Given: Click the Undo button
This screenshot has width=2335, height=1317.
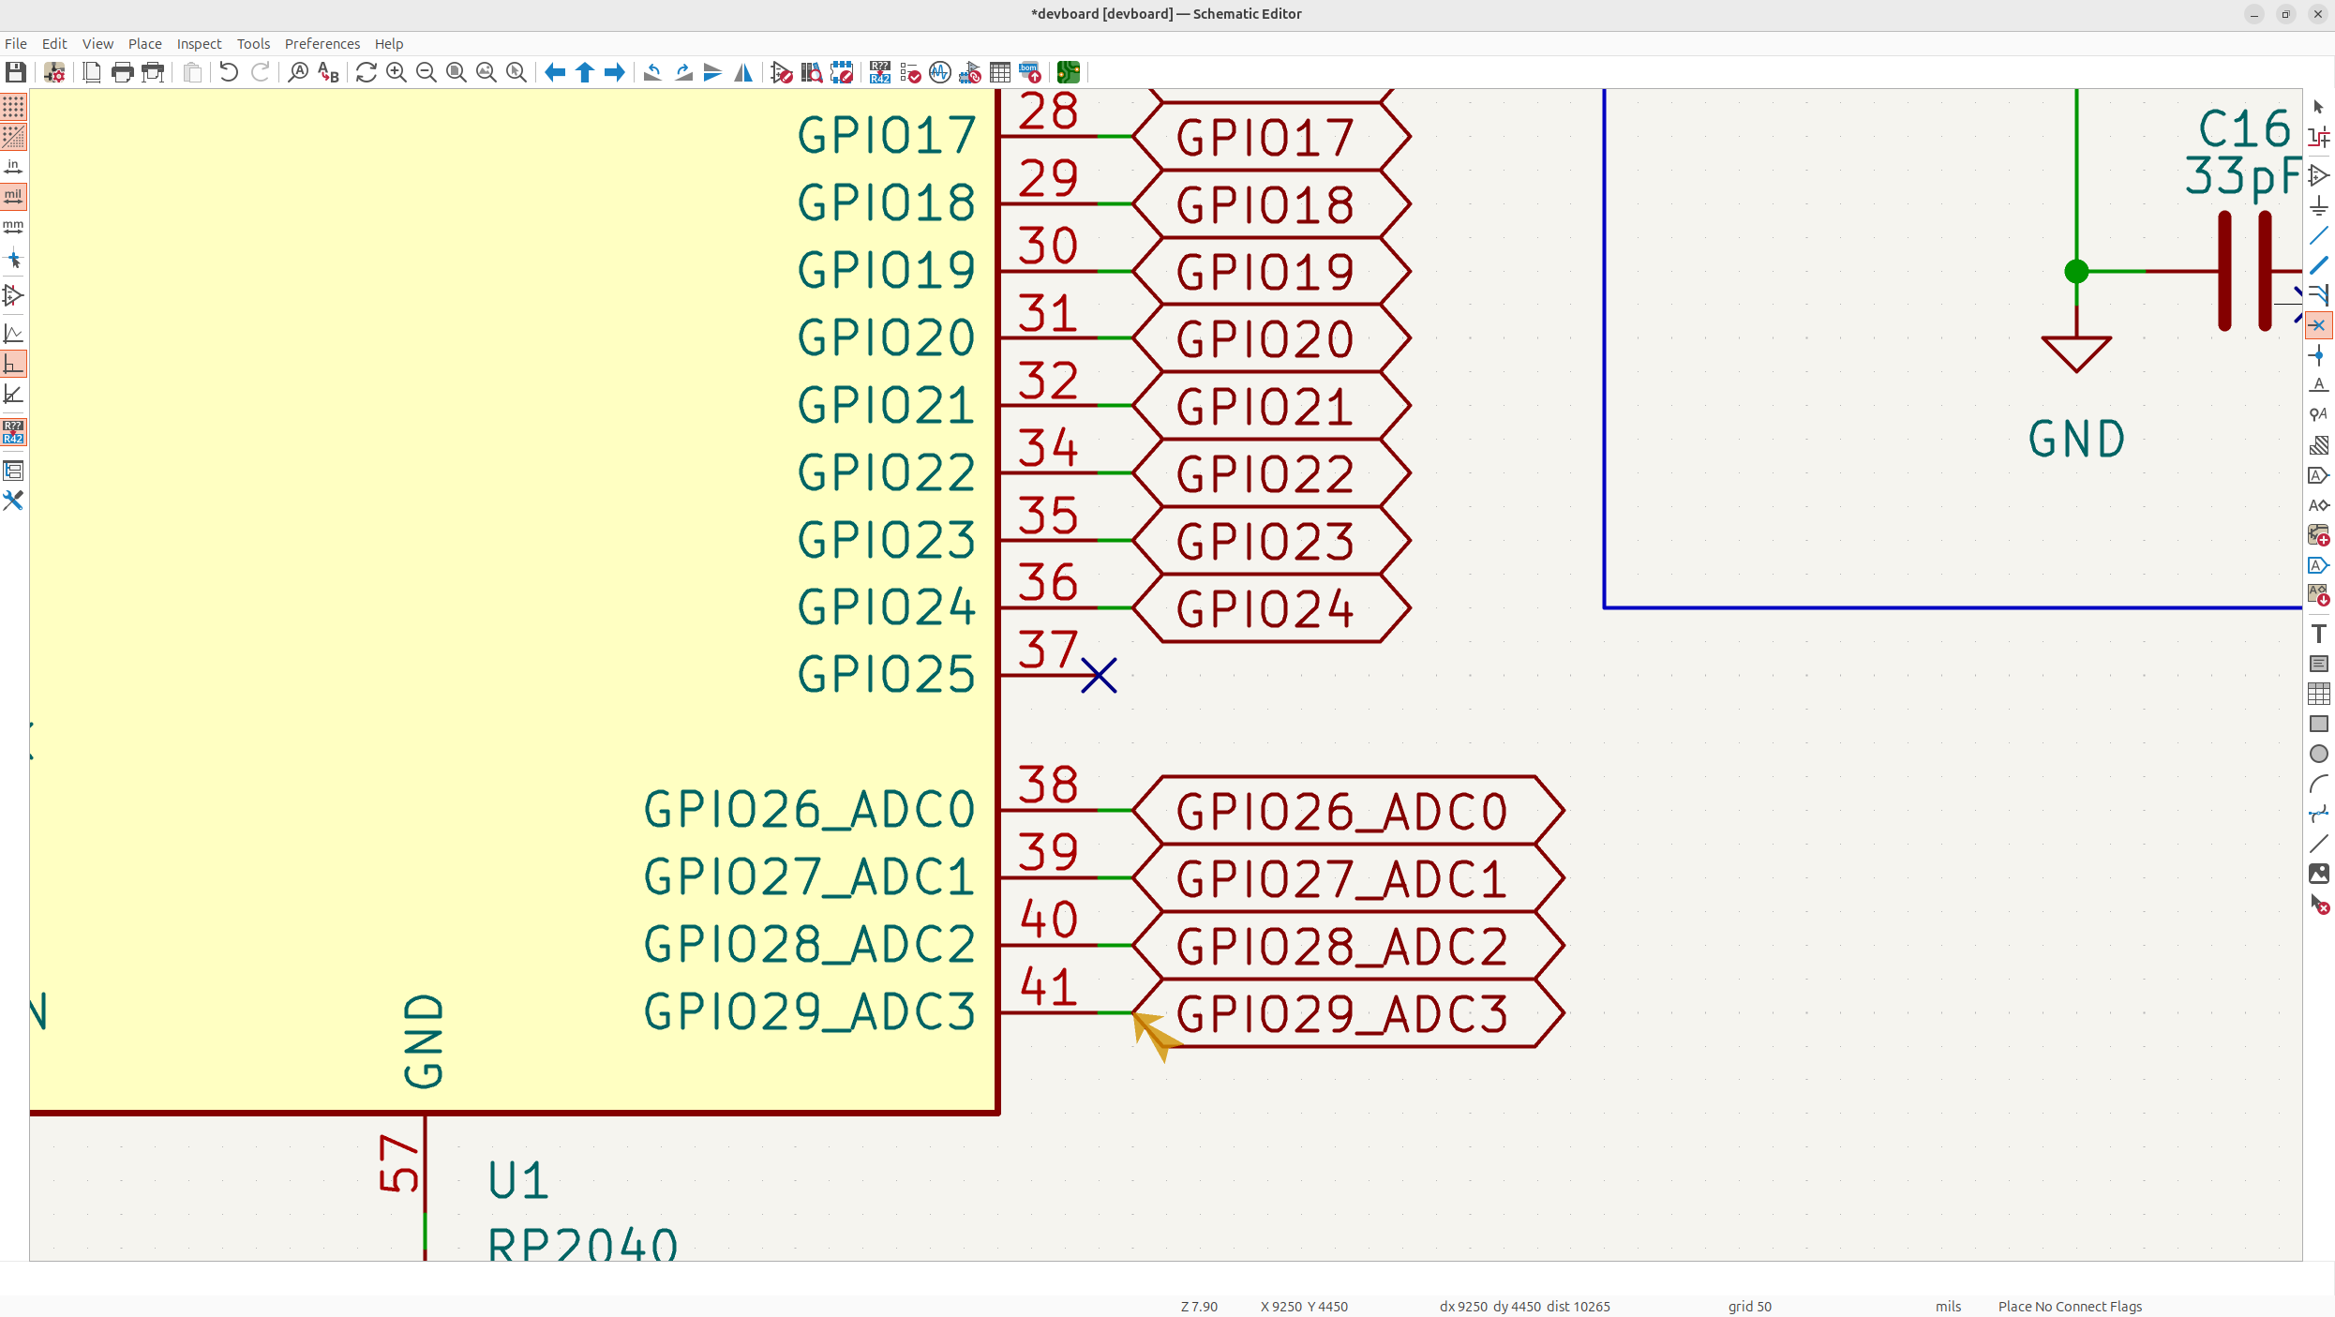Looking at the screenshot, I should pyautogui.click(x=229, y=72).
